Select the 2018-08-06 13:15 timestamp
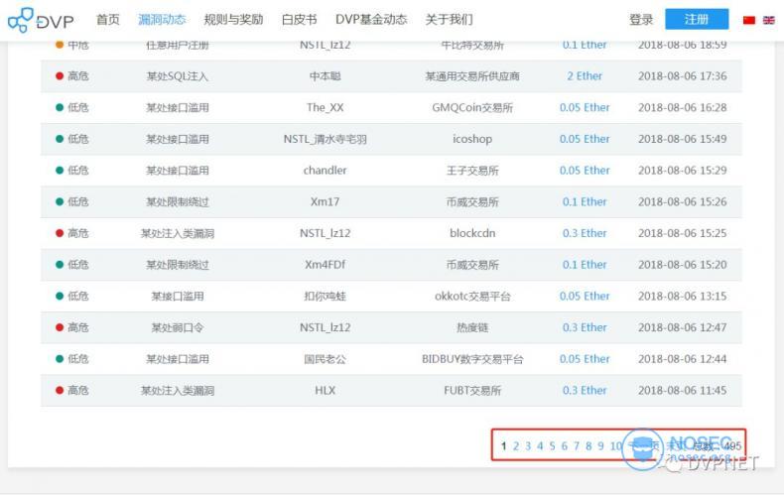Image resolution: width=784 pixels, height=495 pixels. click(x=682, y=296)
